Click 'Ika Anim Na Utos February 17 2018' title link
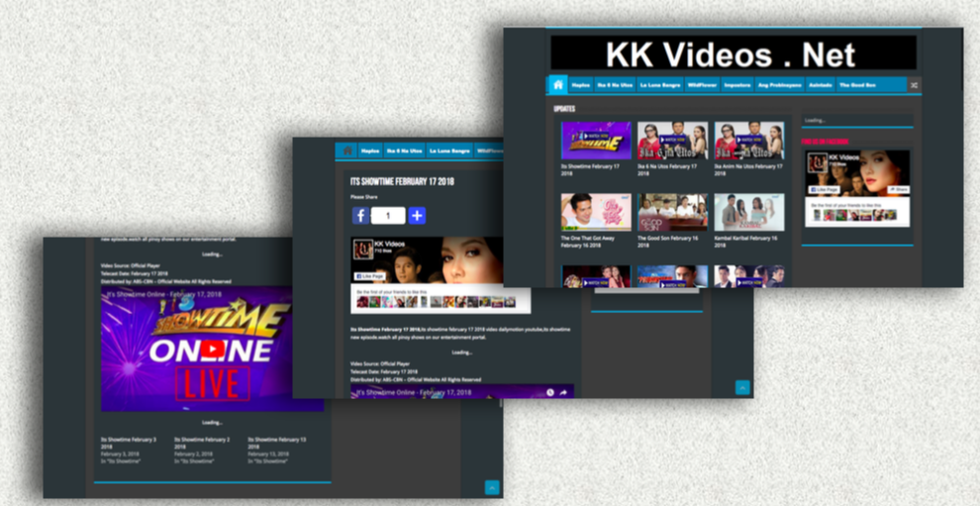Screen dimensions: 980x506 [747, 170]
